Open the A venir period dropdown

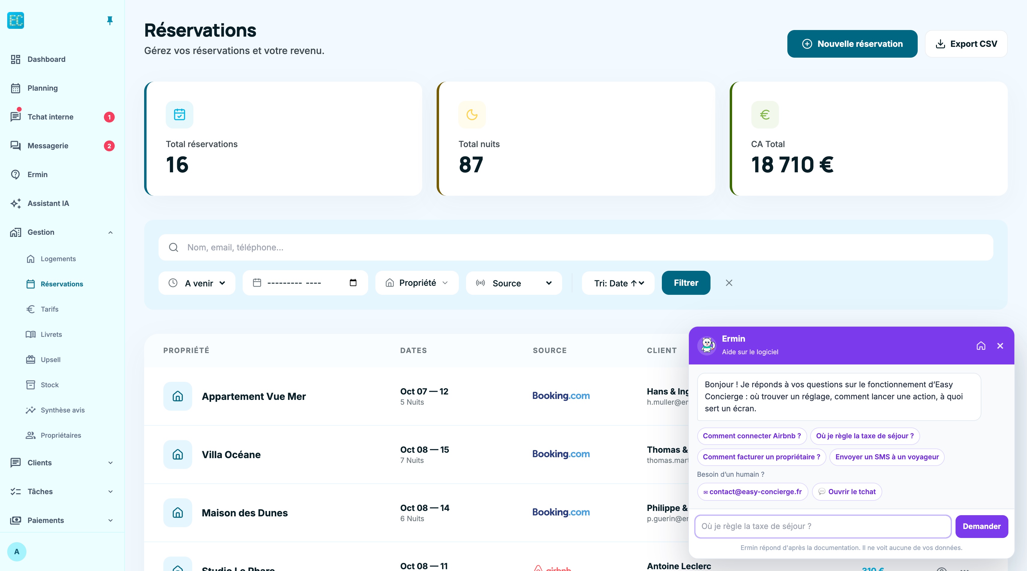coord(197,283)
